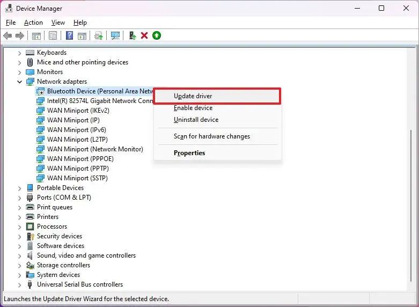Click the vertical scrollbar thumb
This screenshot has width=419, height=307.
pos(411,206)
